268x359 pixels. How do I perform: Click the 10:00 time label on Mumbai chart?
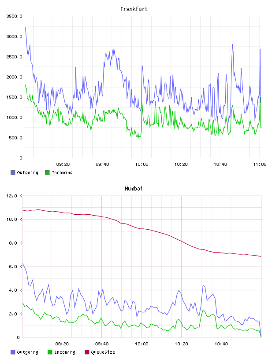click(141, 344)
